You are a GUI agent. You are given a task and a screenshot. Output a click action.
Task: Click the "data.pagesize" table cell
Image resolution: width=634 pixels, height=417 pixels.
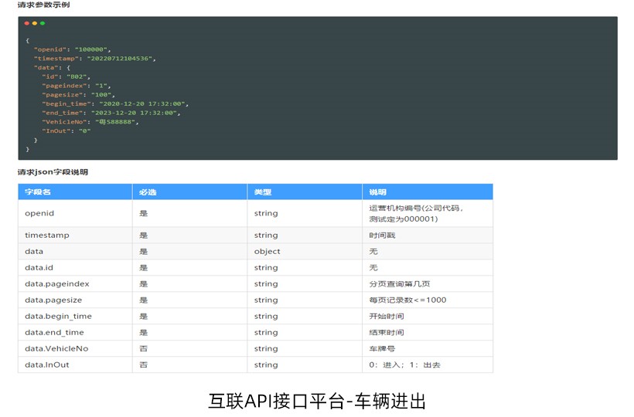tap(53, 300)
